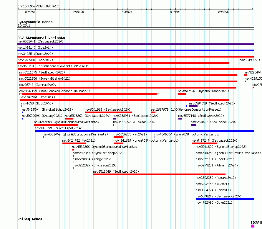Click the nsv3222829 (Chaisson2019) label
This screenshot has width=262, height=229.
pyautogui.click(x=94, y=165)
